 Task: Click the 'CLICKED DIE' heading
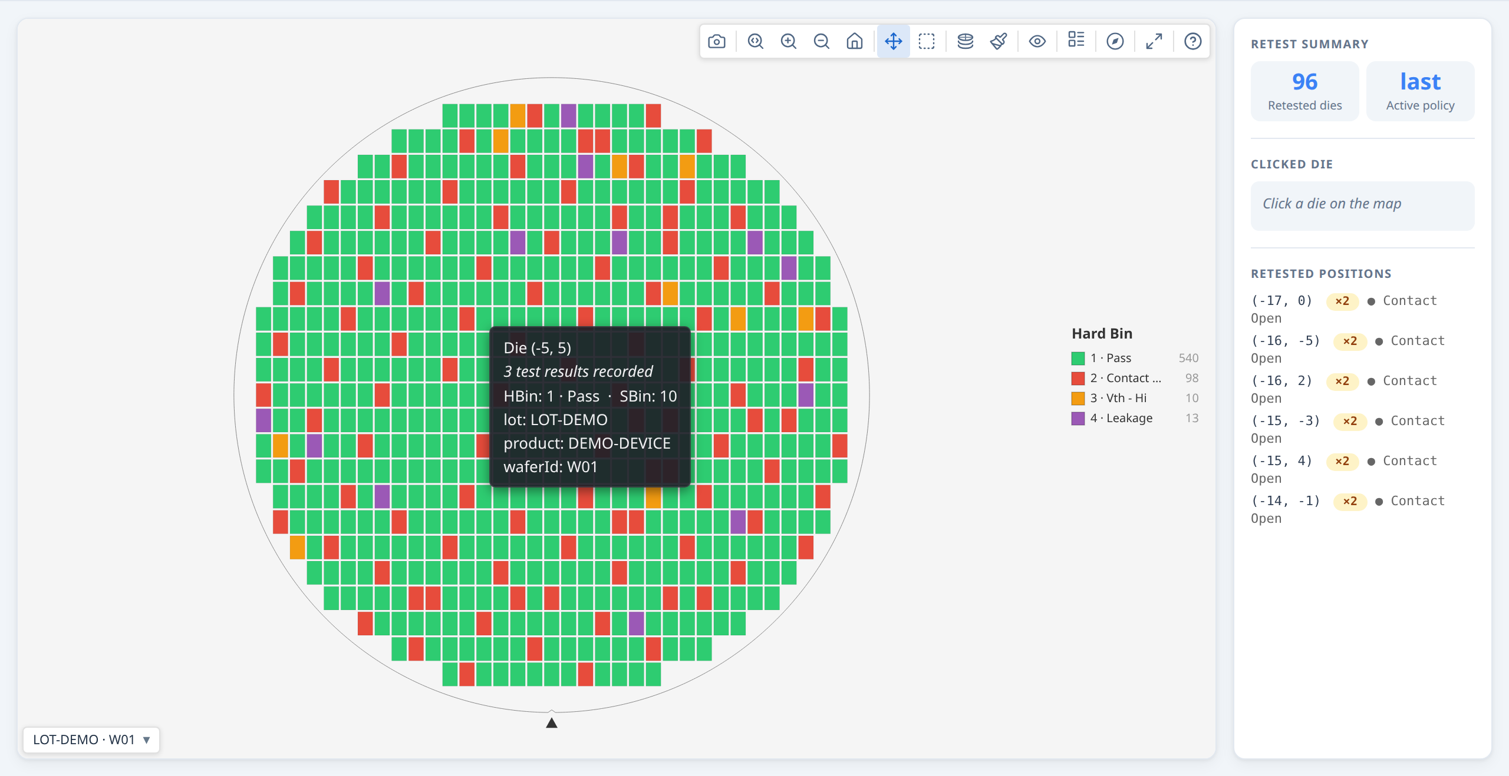point(1292,164)
